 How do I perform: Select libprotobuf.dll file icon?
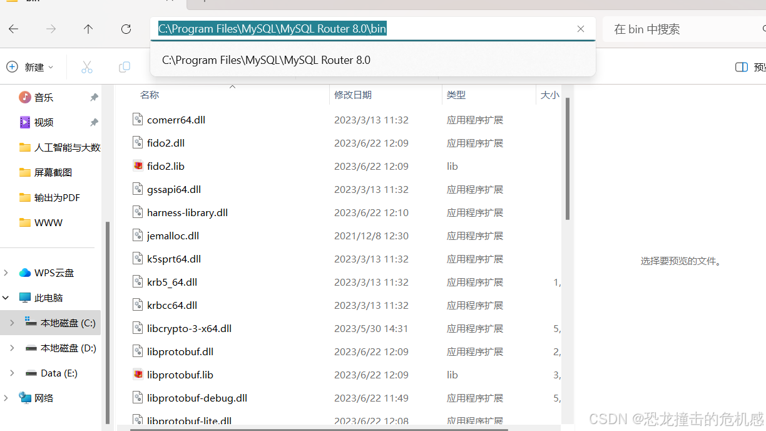coord(138,351)
